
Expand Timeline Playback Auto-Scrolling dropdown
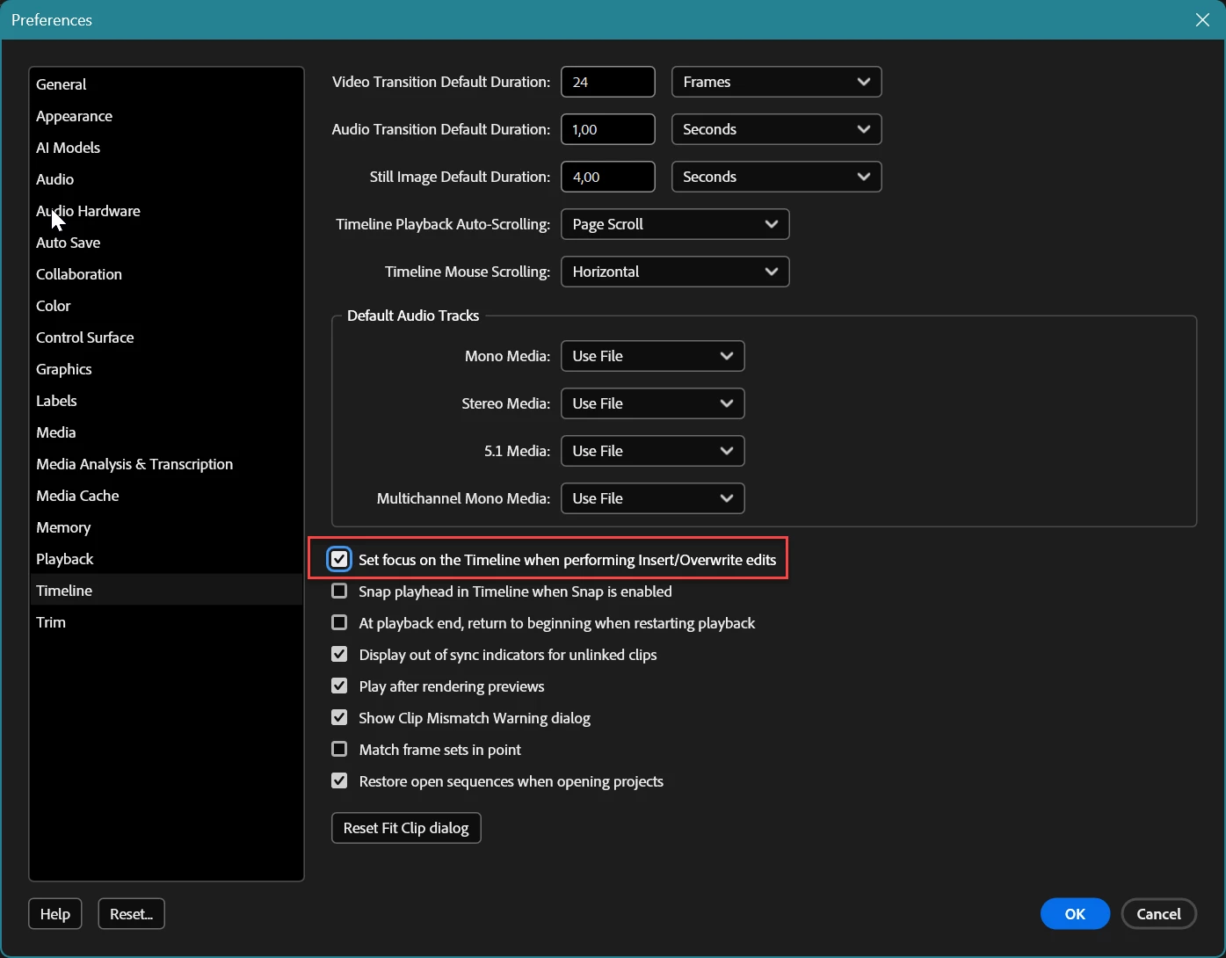675,224
